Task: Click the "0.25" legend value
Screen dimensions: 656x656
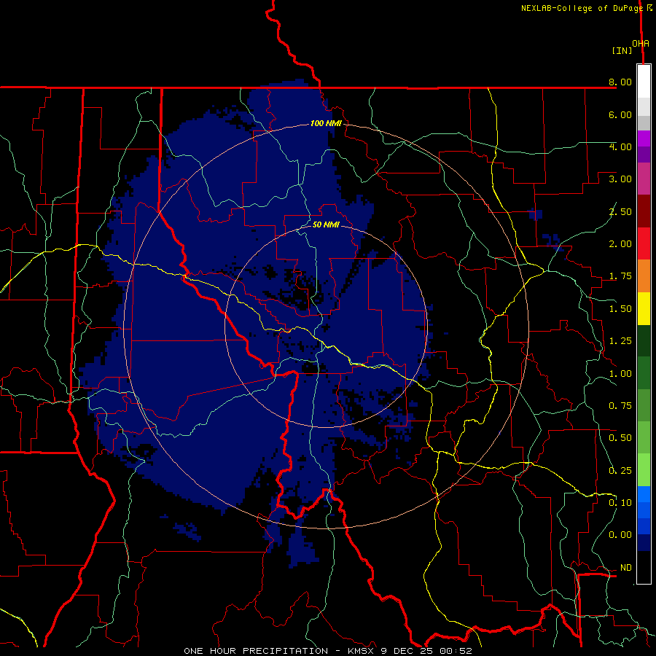Action: (620, 471)
